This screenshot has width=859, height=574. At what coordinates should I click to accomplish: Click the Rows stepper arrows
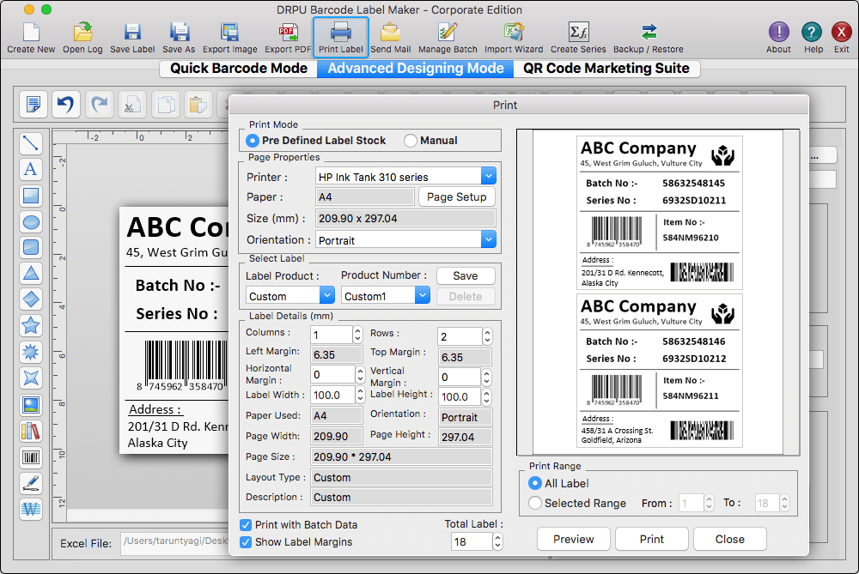coord(487,336)
